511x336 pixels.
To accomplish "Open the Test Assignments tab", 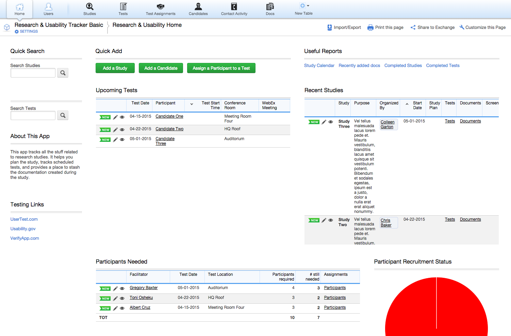I will click(x=161, y=9).
